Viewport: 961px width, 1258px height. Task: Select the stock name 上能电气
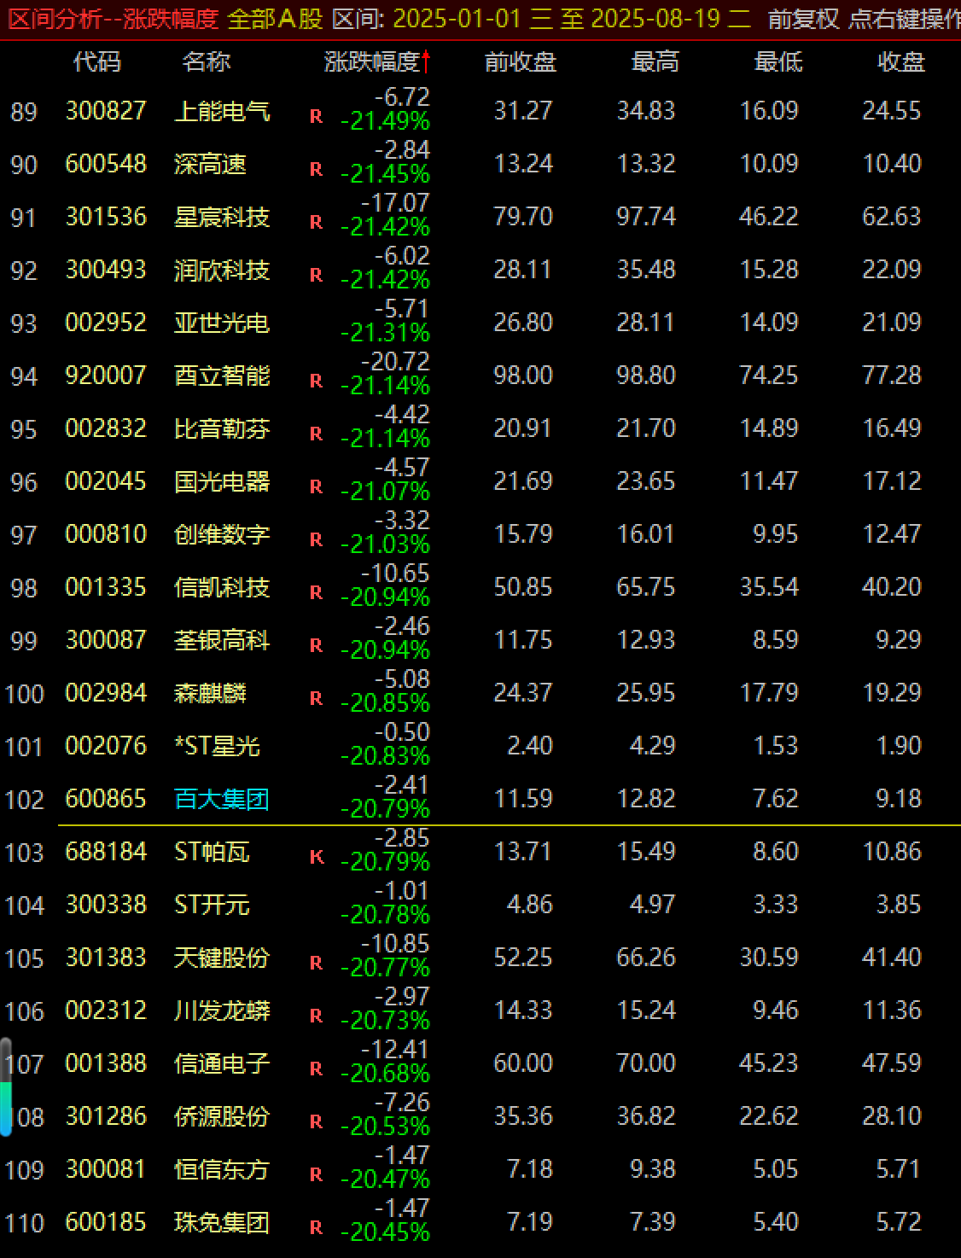[222, 111]
